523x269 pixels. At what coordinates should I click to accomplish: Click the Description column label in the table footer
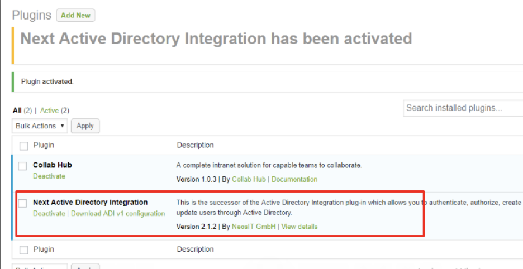pos(195,249)
